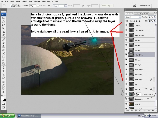Hide the nose reflect layer
This screenshot has height=118, width=158.
click(126, 69)
